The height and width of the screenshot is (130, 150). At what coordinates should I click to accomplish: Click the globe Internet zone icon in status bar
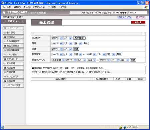[x=125, y=127]
